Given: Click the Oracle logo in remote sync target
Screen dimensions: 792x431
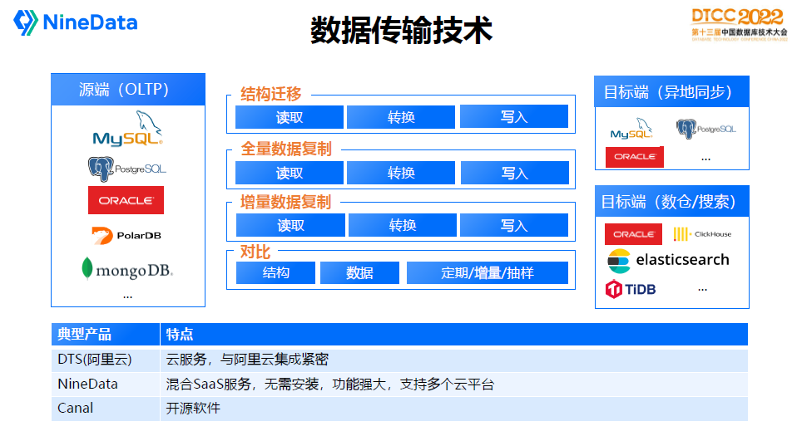Looking at the screenshot, I should pyautogui.click(x=635, y=157).
